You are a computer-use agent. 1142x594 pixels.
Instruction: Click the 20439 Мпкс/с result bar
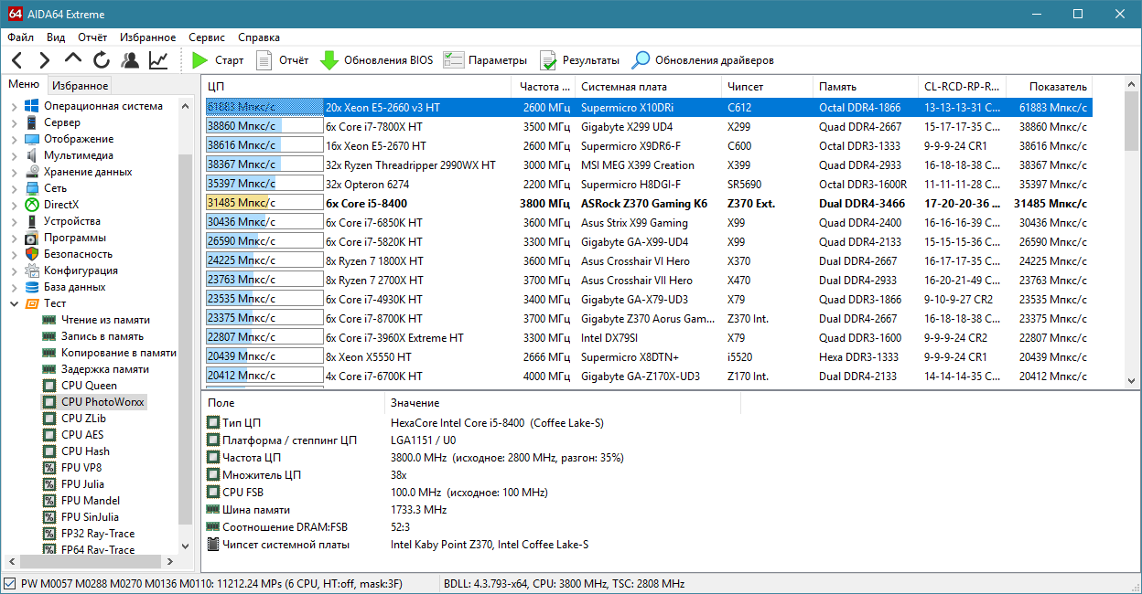pos(264,357)
